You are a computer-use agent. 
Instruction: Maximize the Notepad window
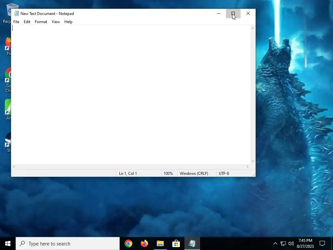pos(233,13)
